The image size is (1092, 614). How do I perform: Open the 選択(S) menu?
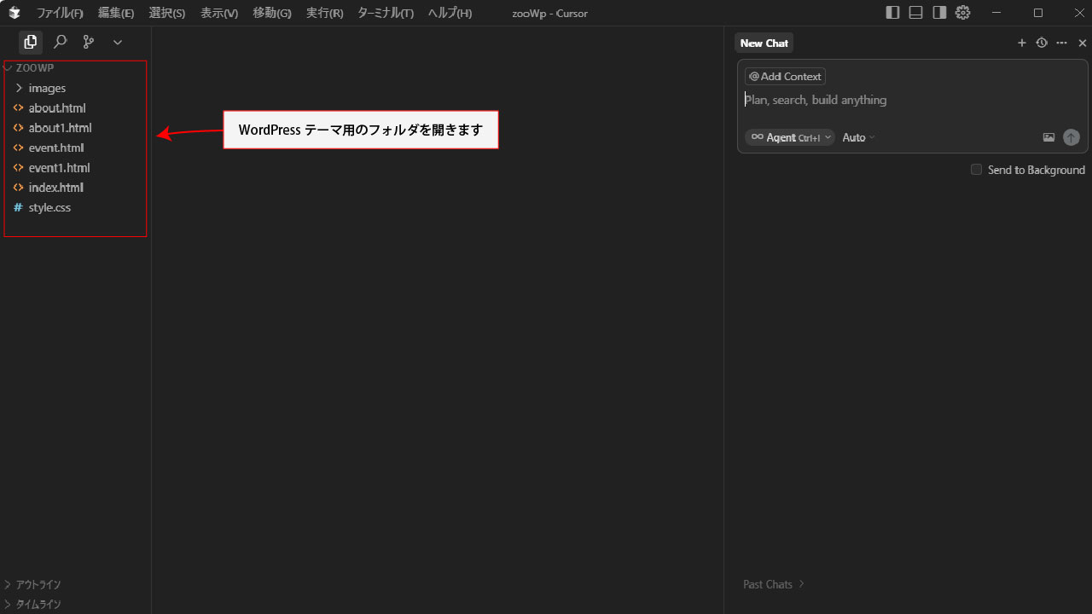(167, 13)
